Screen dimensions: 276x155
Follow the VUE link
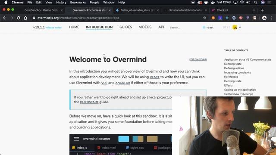[x=104, y=83]
